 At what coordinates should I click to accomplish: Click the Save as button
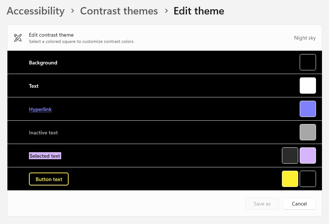click(x=262, y=204)
